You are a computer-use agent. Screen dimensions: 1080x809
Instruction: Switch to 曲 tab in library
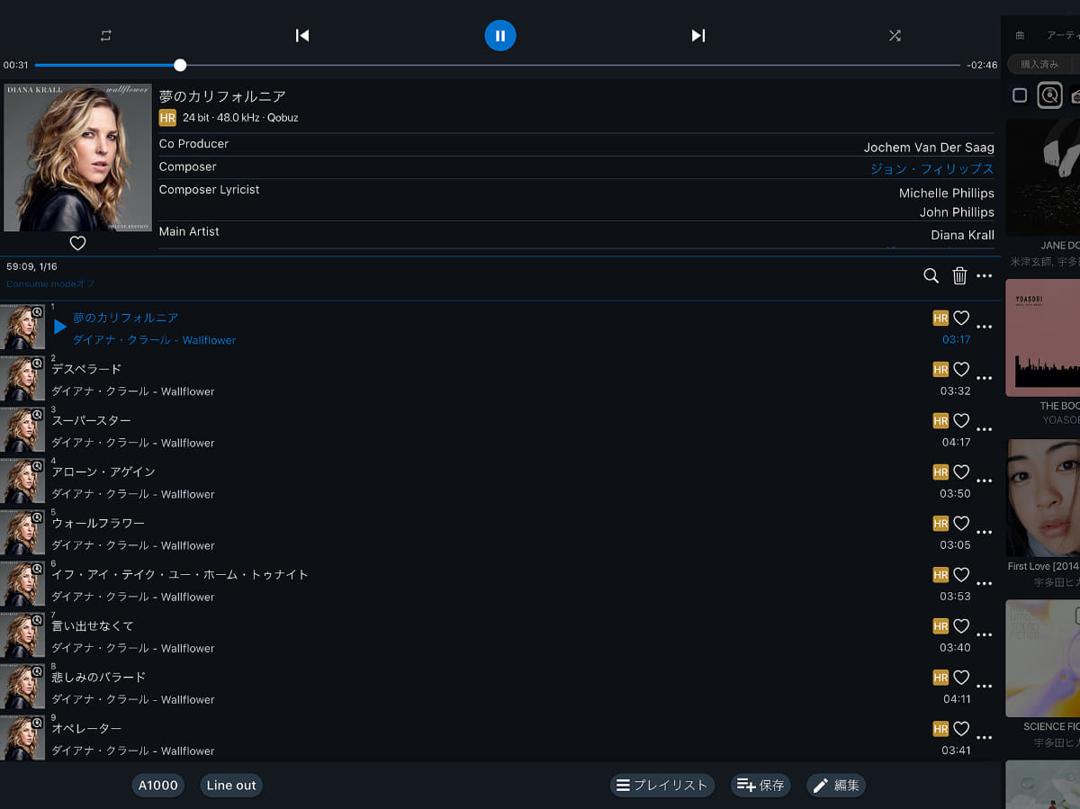tap(1020, 35)
